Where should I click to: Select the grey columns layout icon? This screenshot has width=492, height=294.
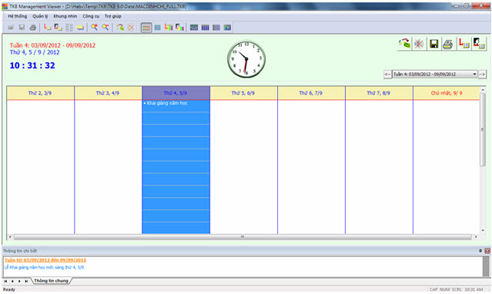click(216, 28)
